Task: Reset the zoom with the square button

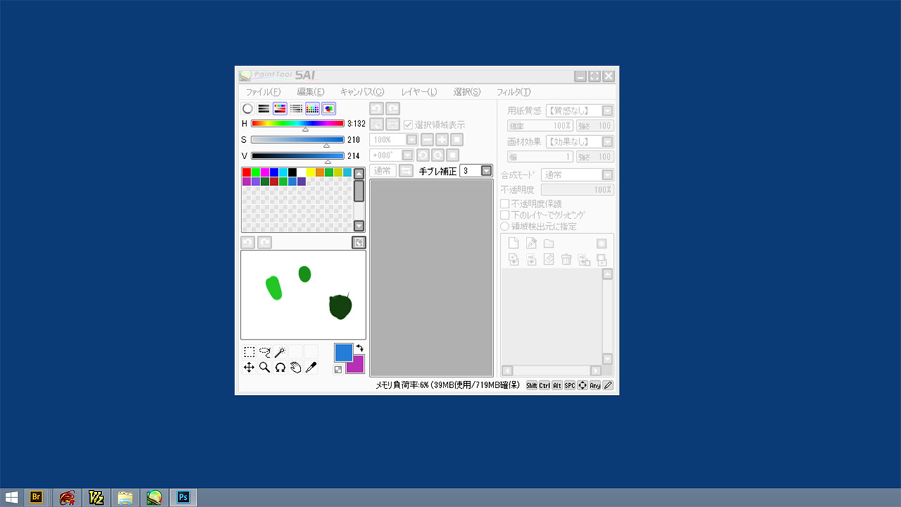Action: (457, 139)
